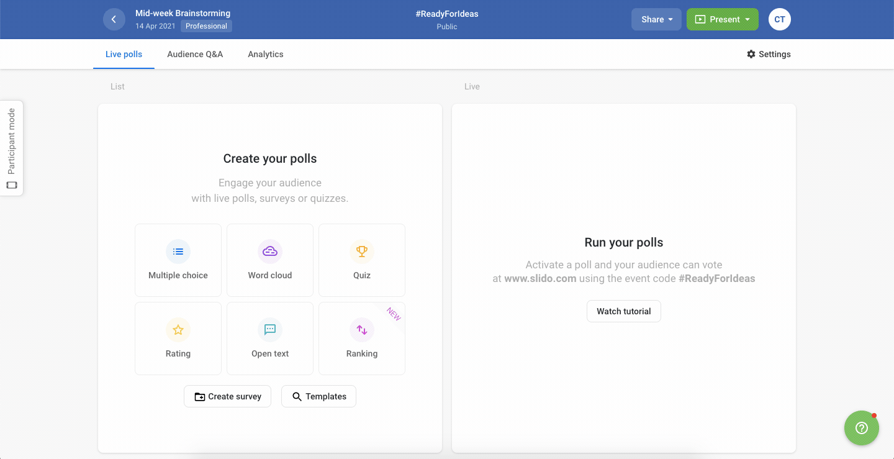The width and height of the screenshot is (894, 459).
Task: Open Settings with the gear icon
Action: pyautogui.click(x=769, y=54)
